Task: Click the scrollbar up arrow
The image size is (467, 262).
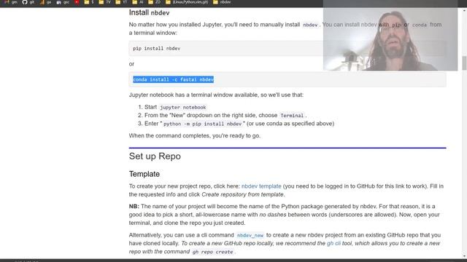Action: (464, 10)
